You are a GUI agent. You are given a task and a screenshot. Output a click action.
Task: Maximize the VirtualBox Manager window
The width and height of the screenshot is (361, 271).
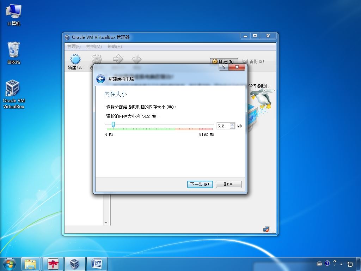click(255, 36)
